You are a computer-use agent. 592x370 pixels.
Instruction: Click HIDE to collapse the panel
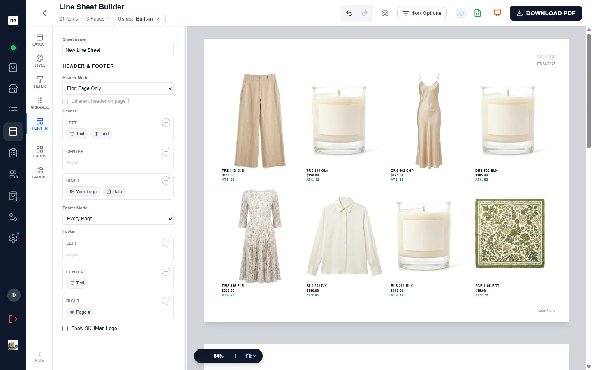[39, 357]
